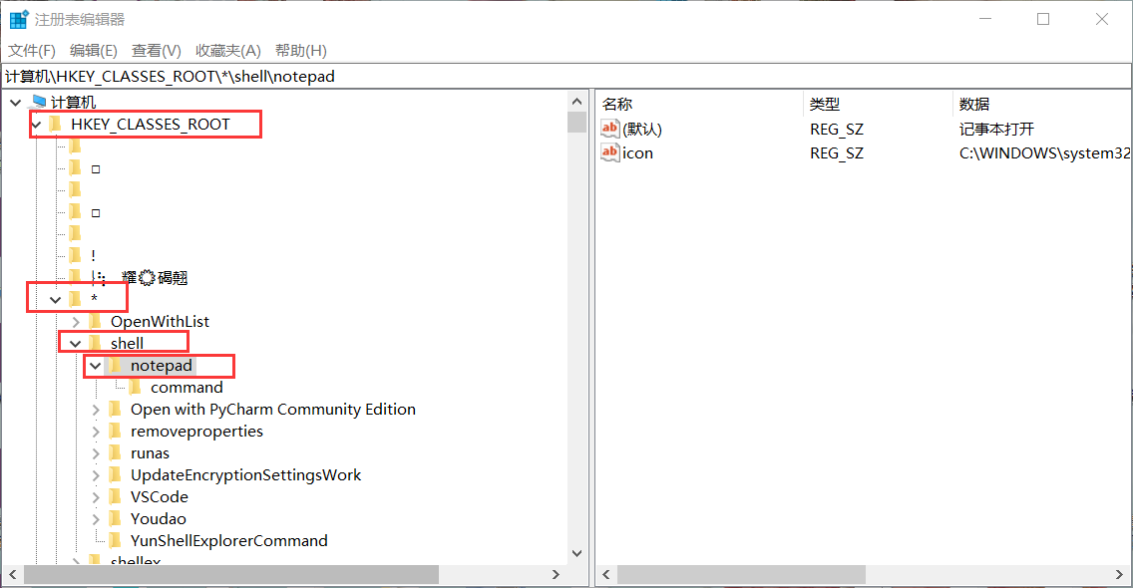Click the registry path address bar
Image resolution: width=1133 pixels, height=588 pixels.
point(566,77)
